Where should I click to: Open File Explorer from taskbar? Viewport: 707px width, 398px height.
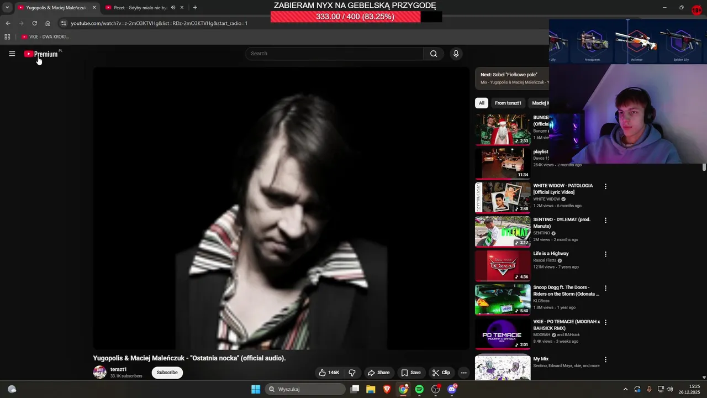coord(371,389)
